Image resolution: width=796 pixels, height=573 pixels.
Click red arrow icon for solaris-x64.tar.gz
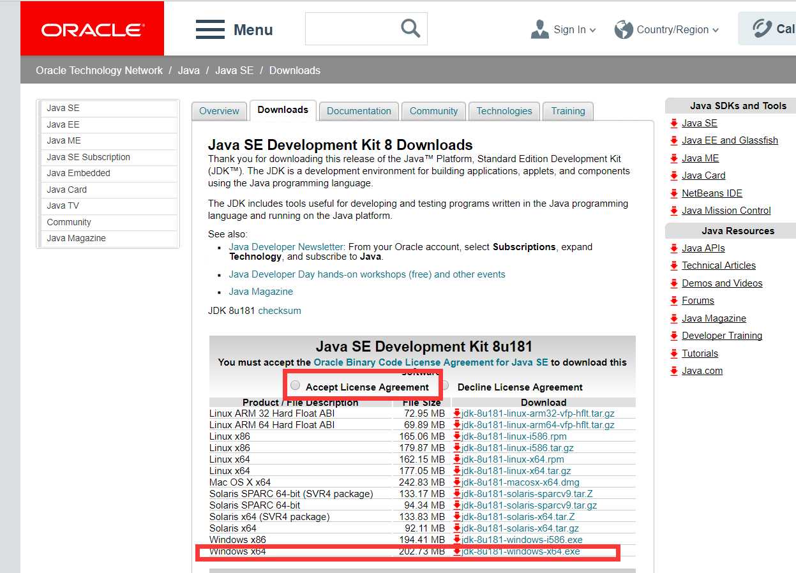457,528
